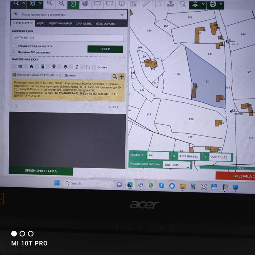Click the yellow parcel details description box
Image resolution: width=255 pixels, height=255 pixels.
(68, 89)
